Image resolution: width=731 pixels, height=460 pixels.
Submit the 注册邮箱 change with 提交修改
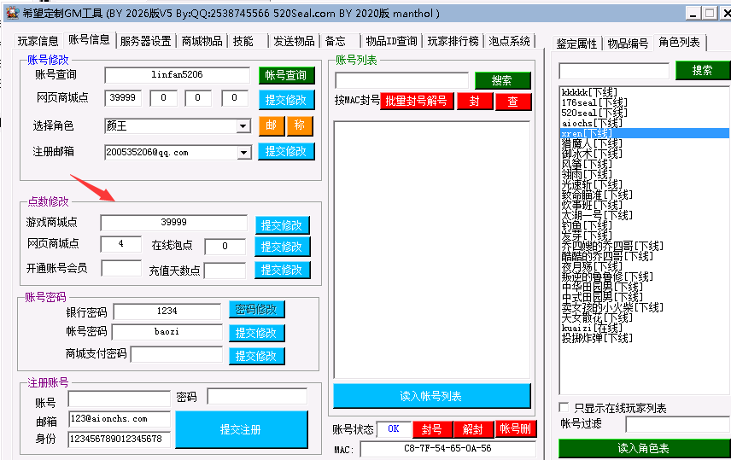[286, 151]
